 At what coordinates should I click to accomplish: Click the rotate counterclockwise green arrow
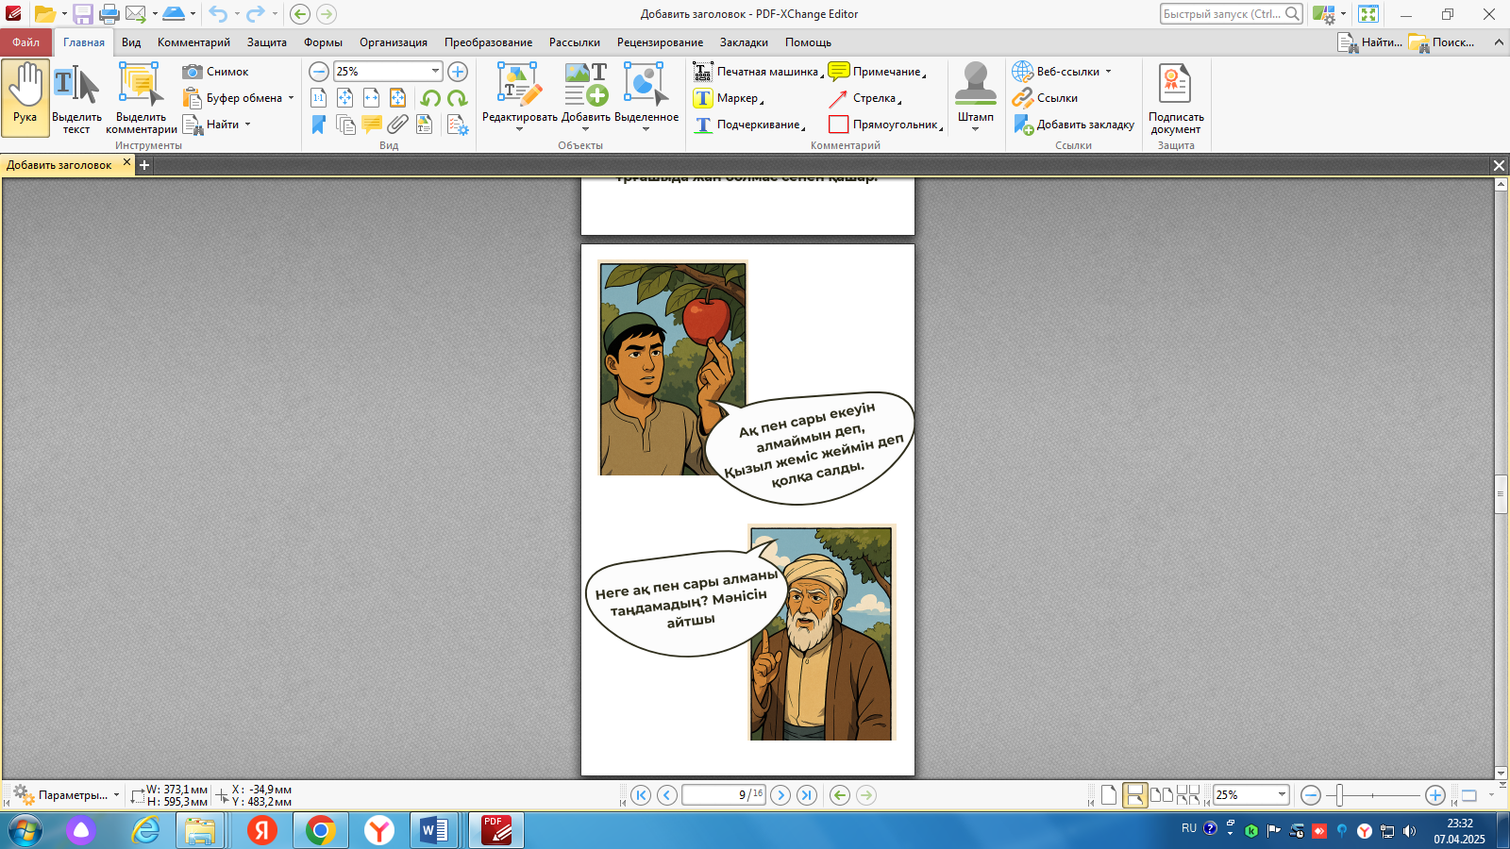[430, 98]
